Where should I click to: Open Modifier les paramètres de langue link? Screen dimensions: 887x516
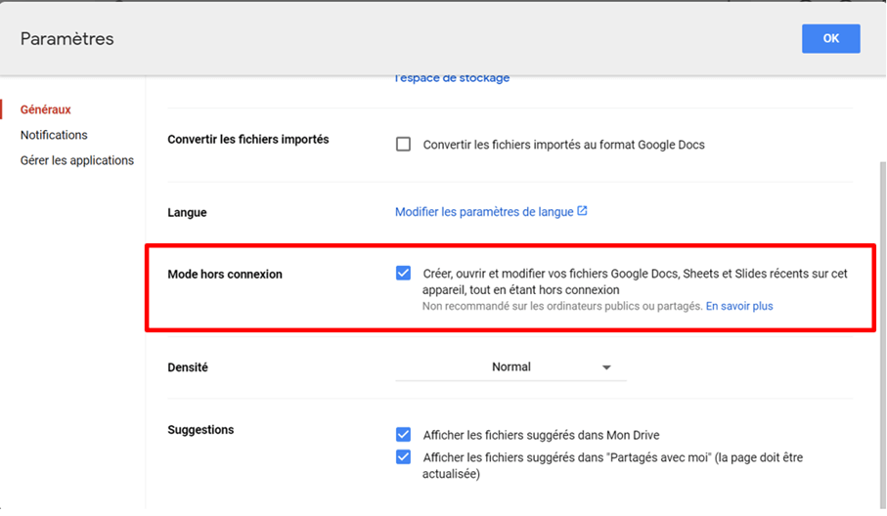[484, 212]
